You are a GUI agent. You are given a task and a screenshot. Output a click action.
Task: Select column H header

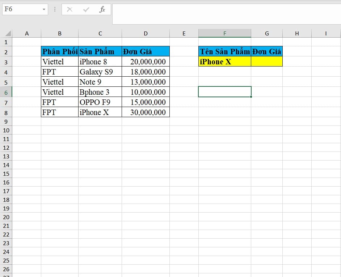297,34
